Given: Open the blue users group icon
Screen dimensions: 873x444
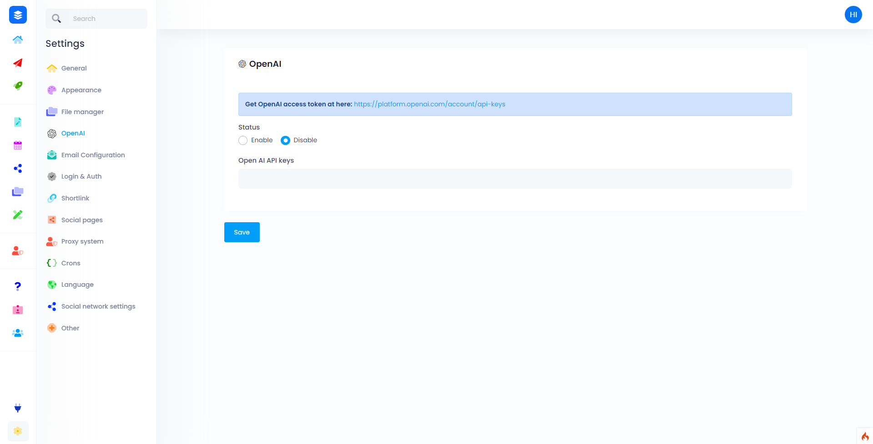Looking at the screenshot, I should tap(18, 333).
